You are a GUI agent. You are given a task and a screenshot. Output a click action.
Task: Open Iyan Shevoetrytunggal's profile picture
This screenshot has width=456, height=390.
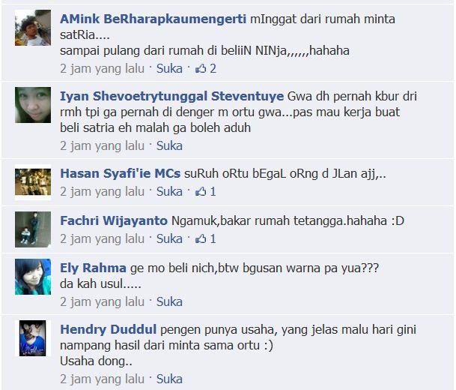(x=33, y=105)
